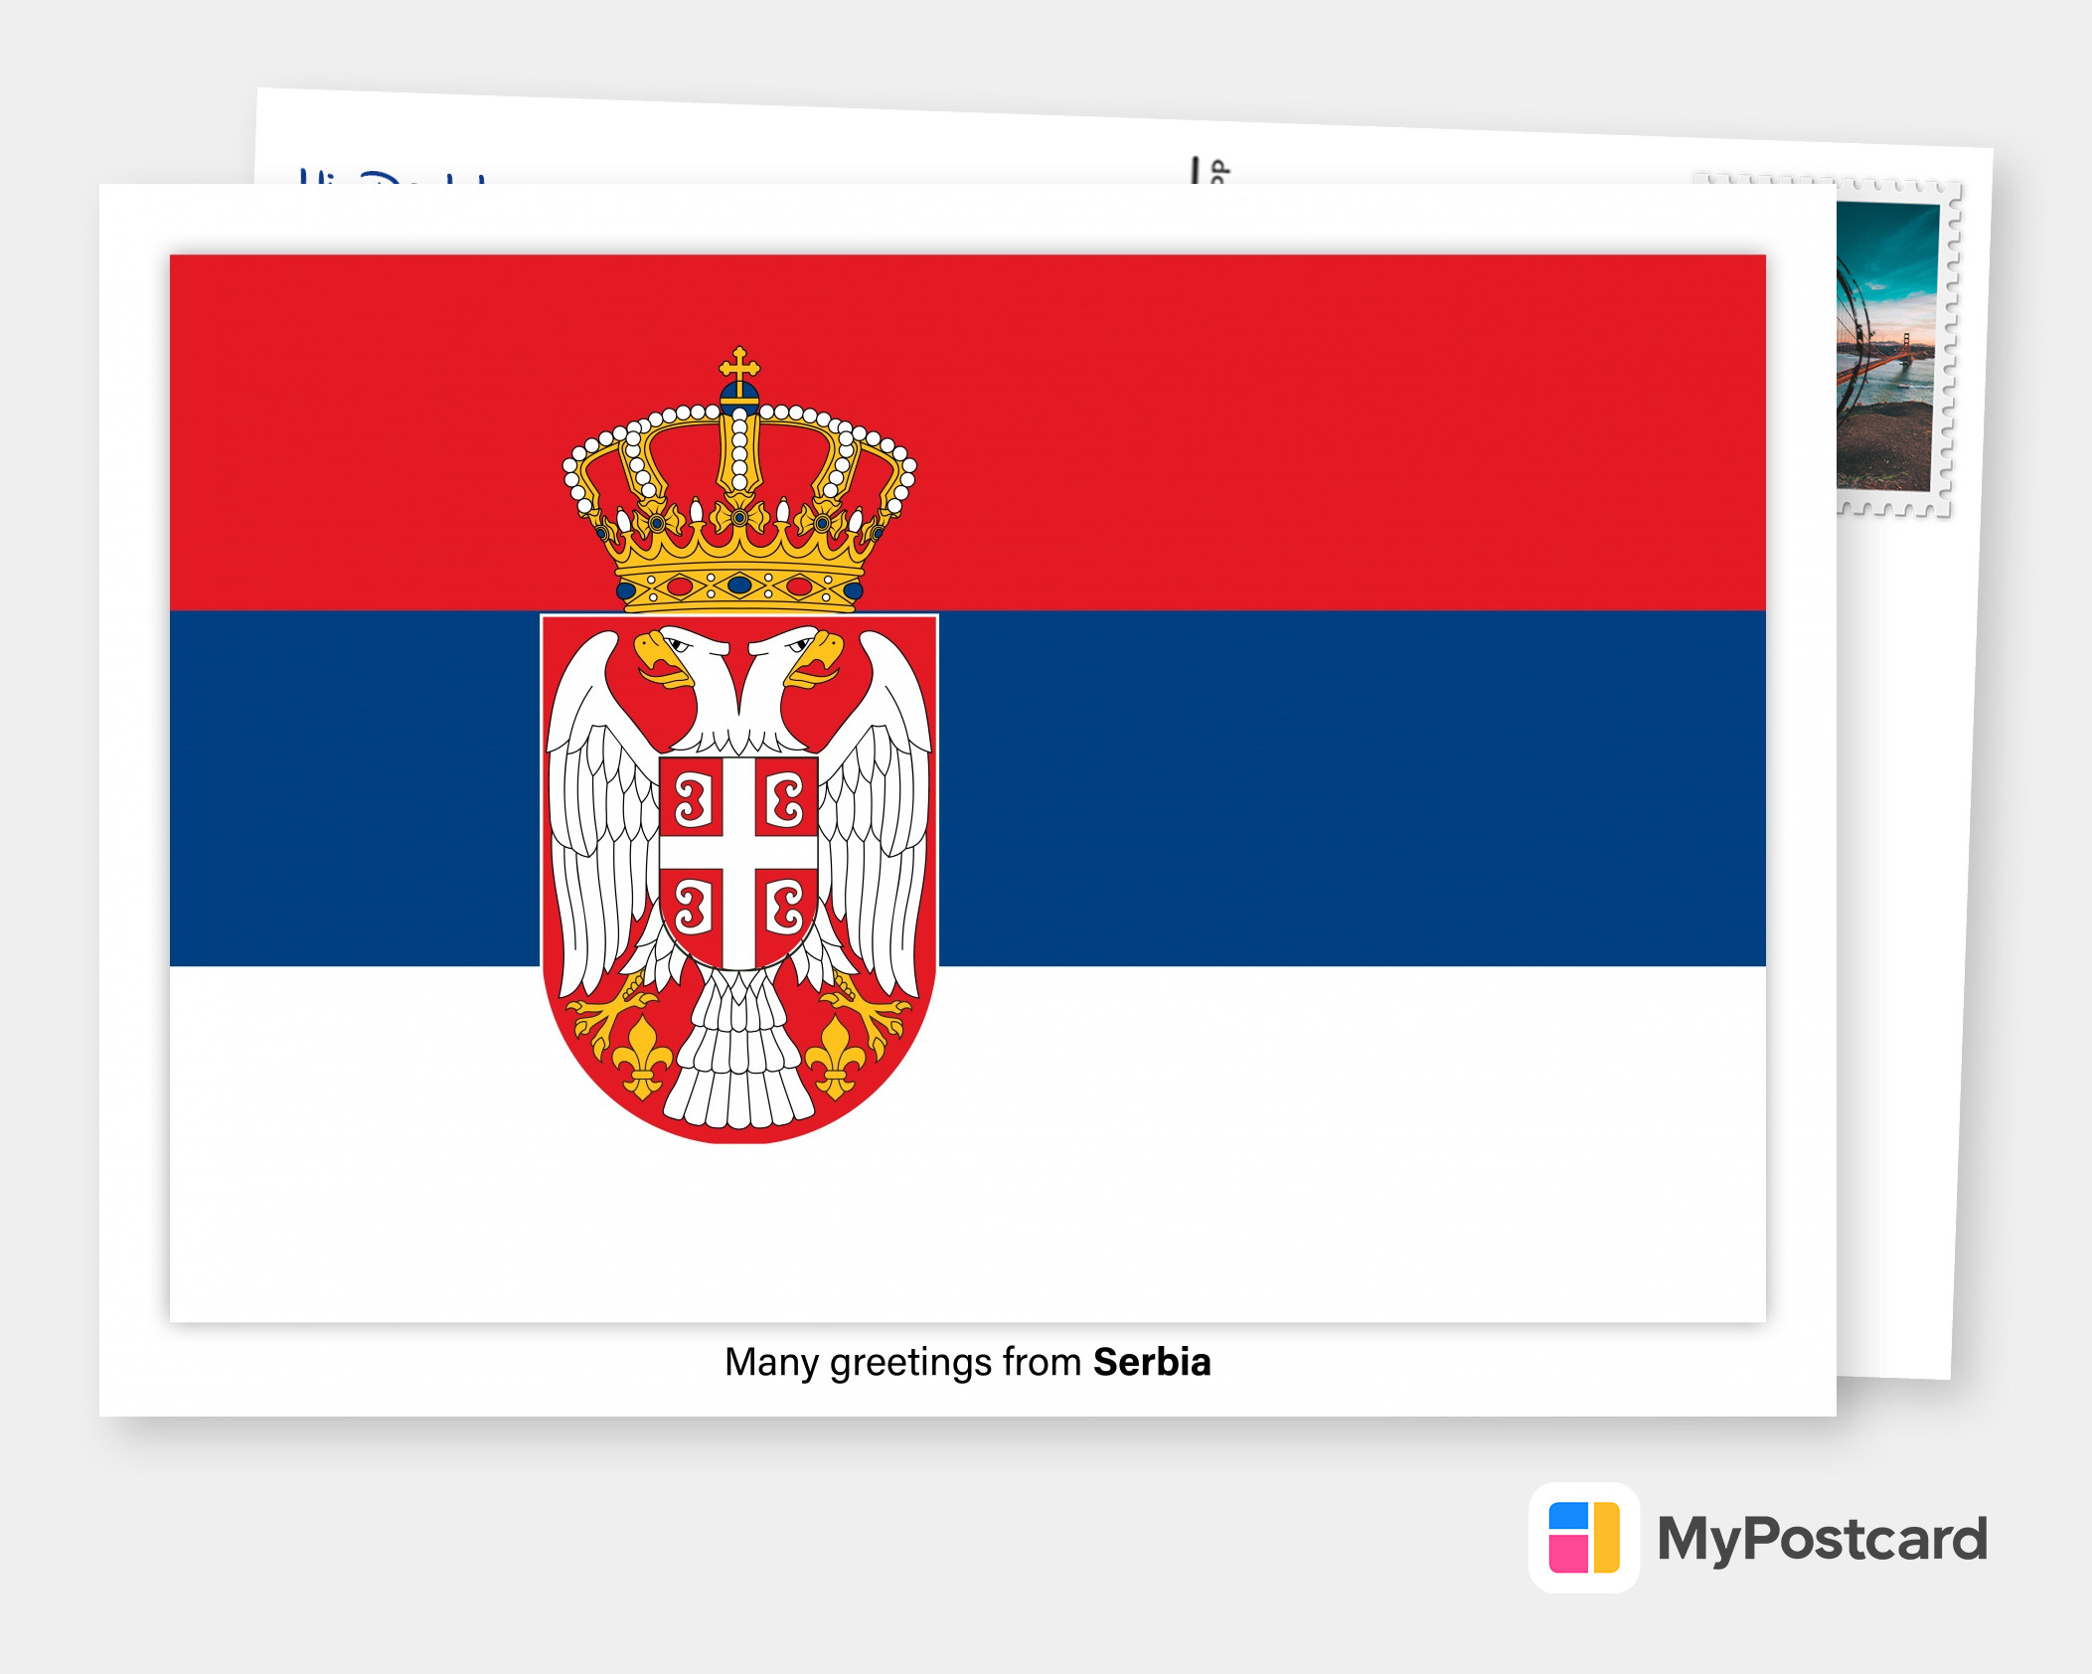Image resolution: width=2092 pixels, height=1674 pixels.
Task: Click the Serbian flag postcard image
Action: 967,788
